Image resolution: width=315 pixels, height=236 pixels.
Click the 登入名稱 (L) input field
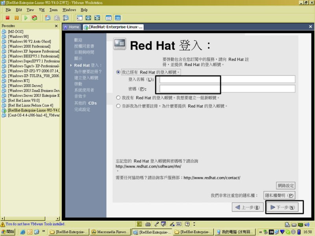pyautogui.click(x=227, y=79)
